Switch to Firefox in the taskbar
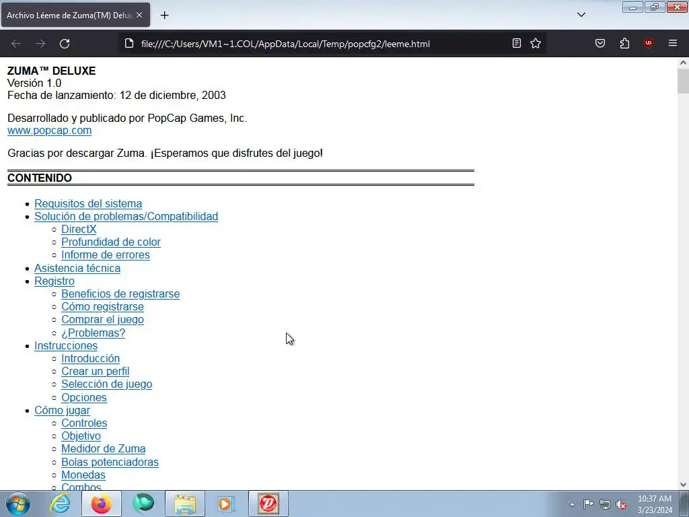This screenshot has height=517, width=689. (101, 504)
